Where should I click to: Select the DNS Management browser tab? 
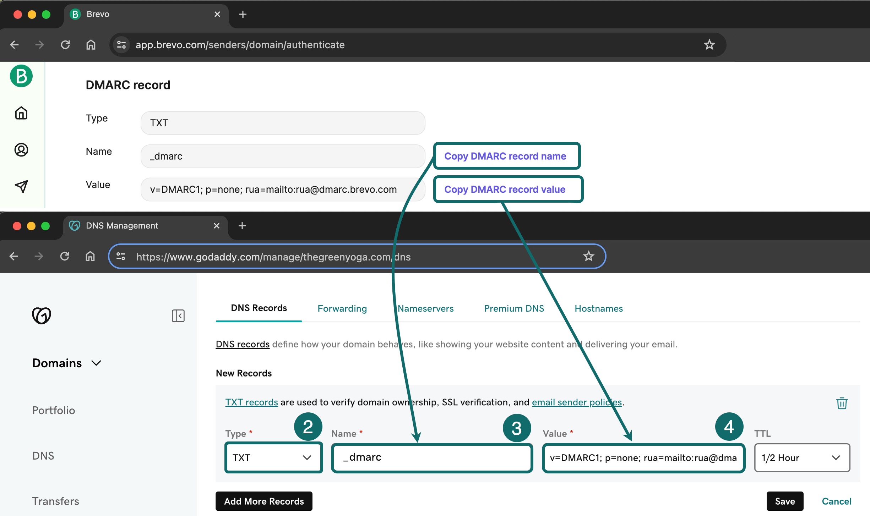145,226
